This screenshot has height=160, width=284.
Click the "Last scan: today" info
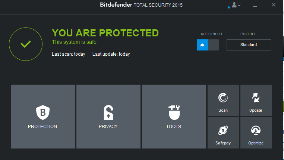pyautogui.click(x=68, y=54)
